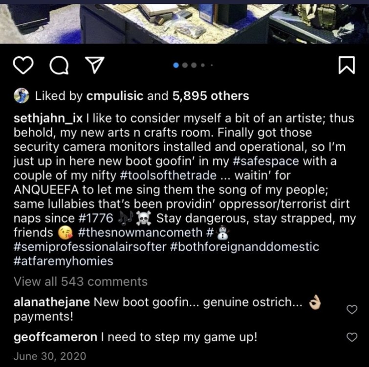Open the small liker profile avatar

pos(21,96)
